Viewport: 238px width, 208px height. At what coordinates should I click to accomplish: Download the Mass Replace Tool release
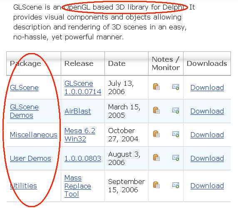[x=207, y=186]
